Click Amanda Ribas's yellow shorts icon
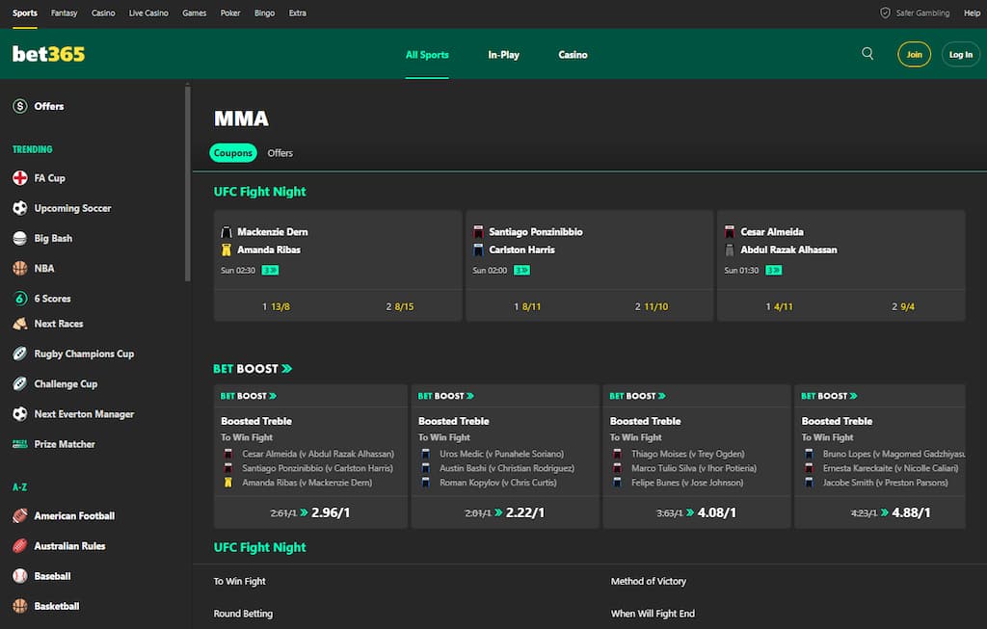The height and width of the screenshot is (629, 987). pos(227,249)
